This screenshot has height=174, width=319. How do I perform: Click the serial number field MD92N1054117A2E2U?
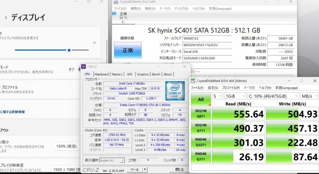point(207,45)
